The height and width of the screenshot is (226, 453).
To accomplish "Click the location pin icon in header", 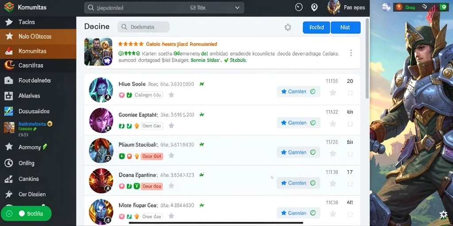I will 315,8.
